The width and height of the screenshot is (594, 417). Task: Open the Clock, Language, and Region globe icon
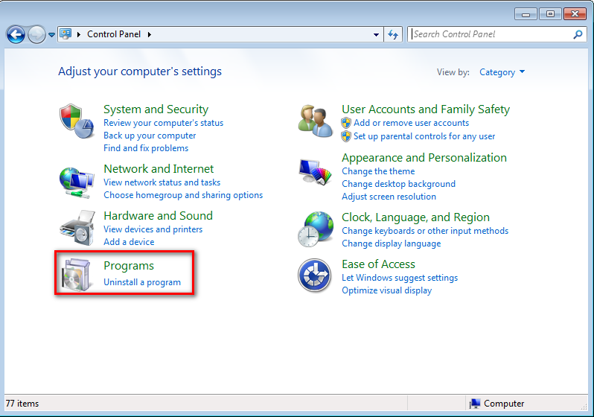[x=315, y=229]
